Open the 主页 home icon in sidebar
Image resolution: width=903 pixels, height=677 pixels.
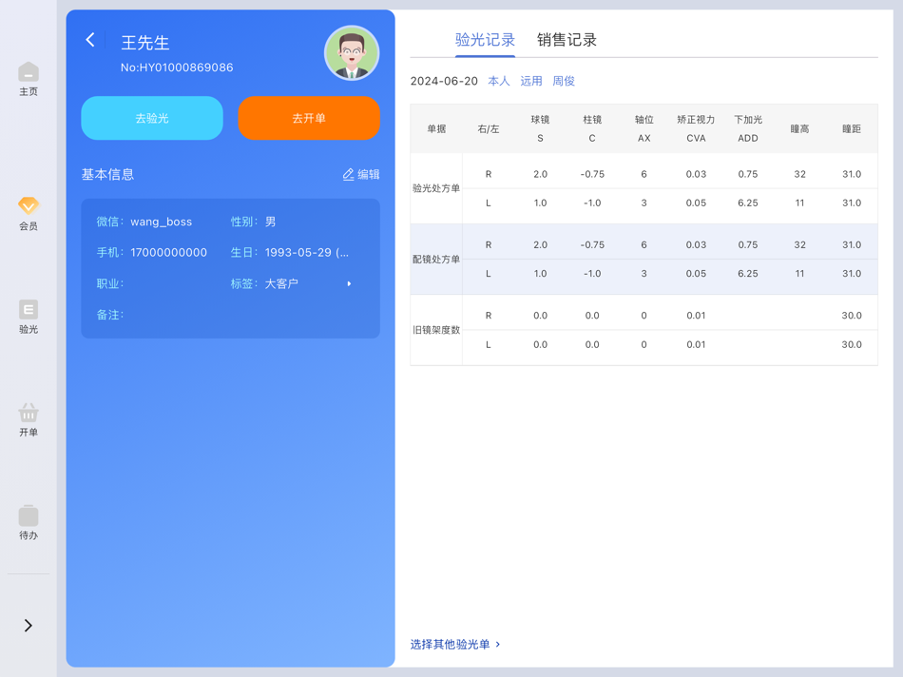point(28,78)
